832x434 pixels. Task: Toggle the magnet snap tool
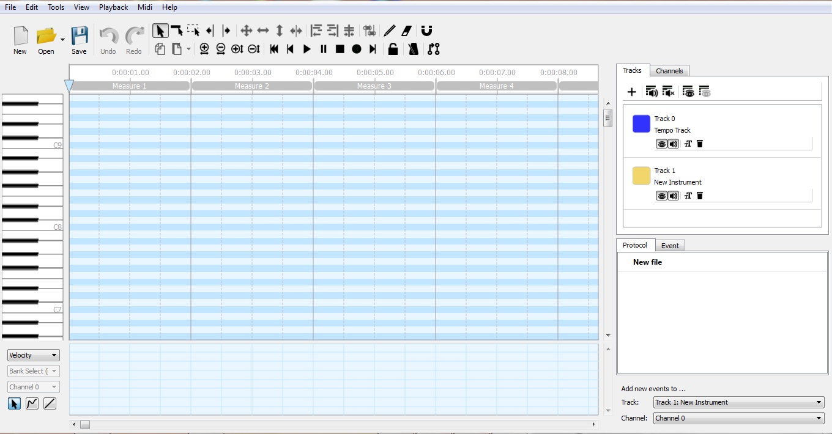(x=426, y=31)
